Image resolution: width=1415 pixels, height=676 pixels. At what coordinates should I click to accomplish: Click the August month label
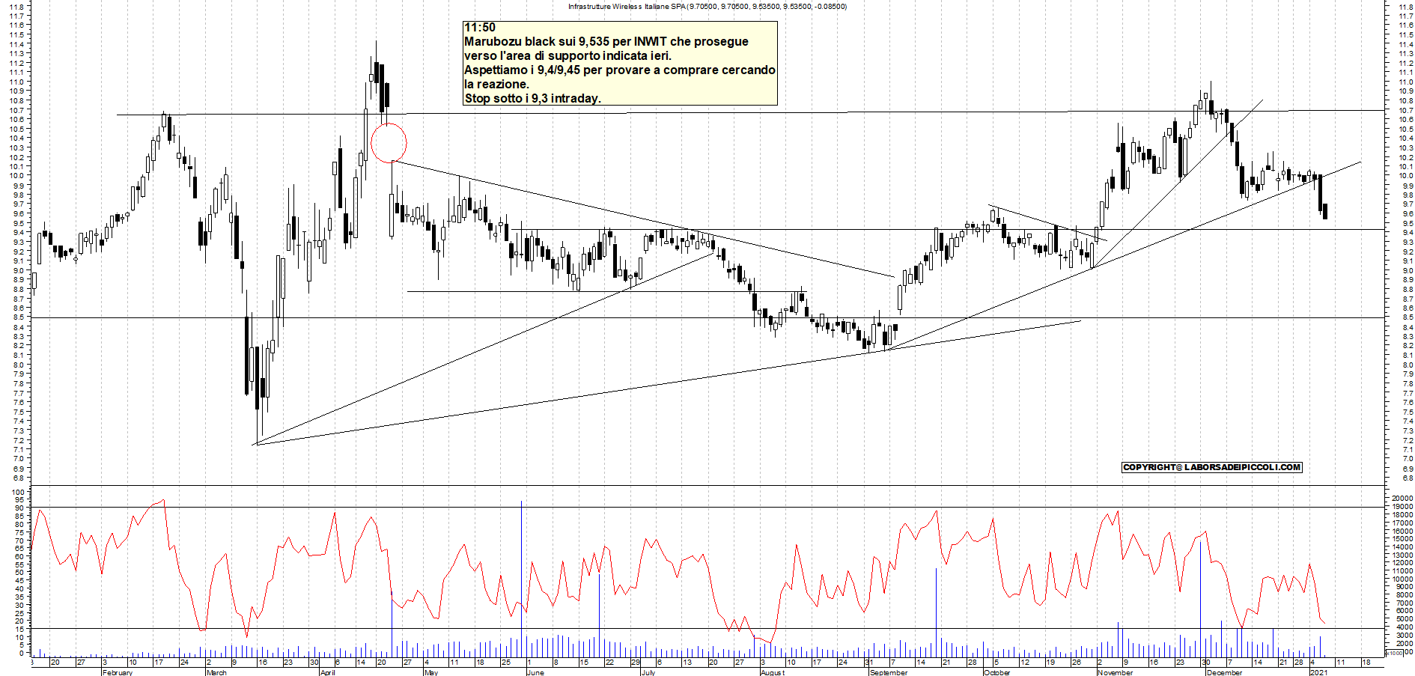(773, 672)
